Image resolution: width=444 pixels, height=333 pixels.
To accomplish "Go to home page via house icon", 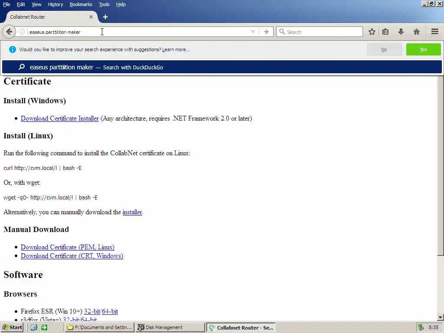I will (416, 32).
